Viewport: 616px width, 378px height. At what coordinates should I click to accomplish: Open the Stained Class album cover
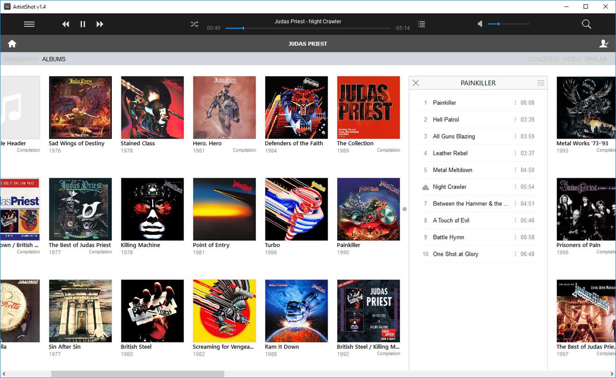152,107
